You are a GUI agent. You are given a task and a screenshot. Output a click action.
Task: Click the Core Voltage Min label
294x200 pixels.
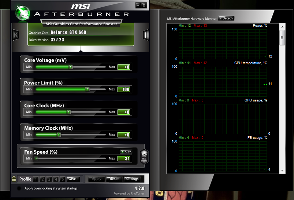point(29,67)
